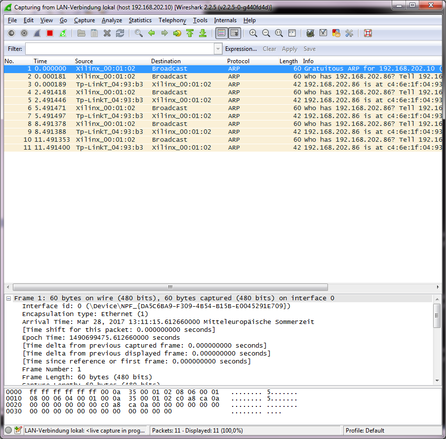The width and height of the screenshot is (446, 439).
Task: Sort by the Protocol column header
Action: tap(252, 61)
